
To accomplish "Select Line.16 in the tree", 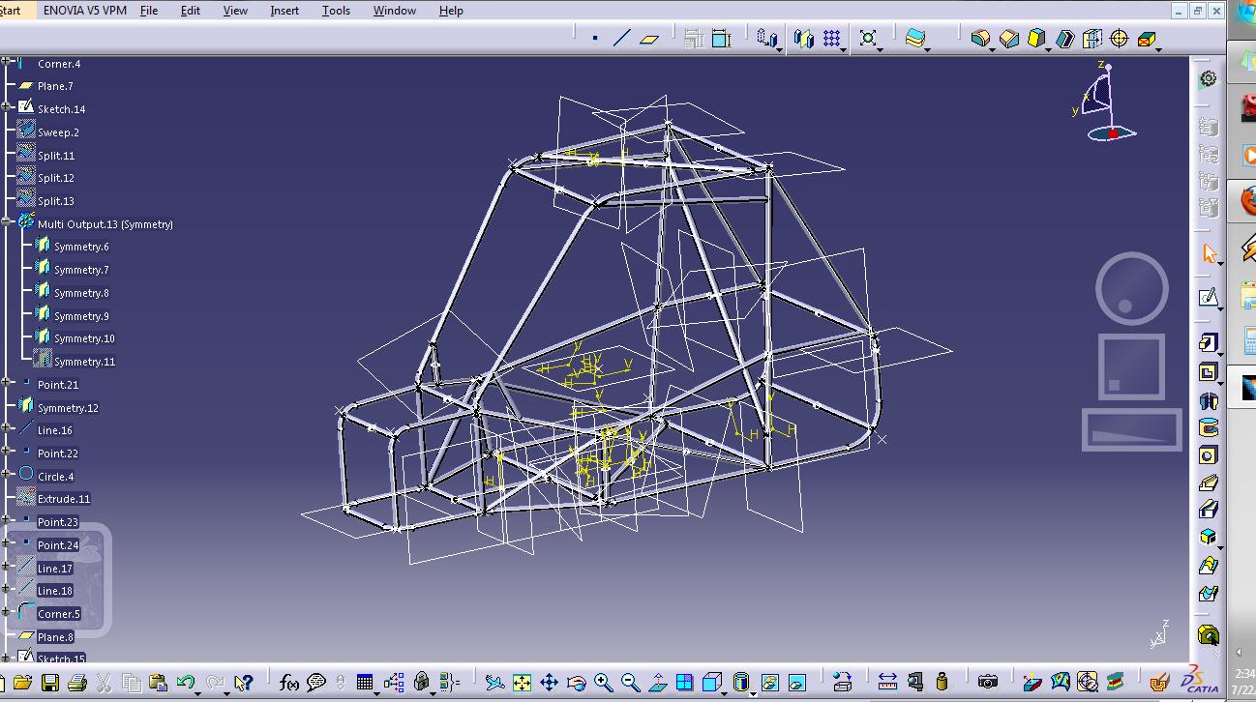I will pos(54,430).
